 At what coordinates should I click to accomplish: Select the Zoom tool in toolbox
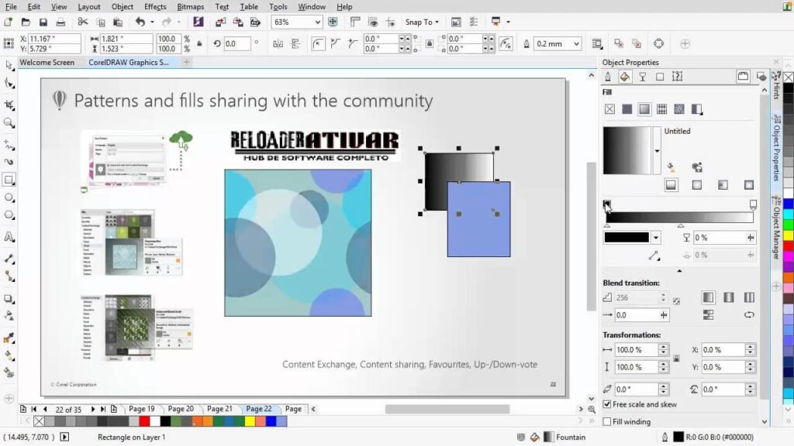[x=9, y=123]
